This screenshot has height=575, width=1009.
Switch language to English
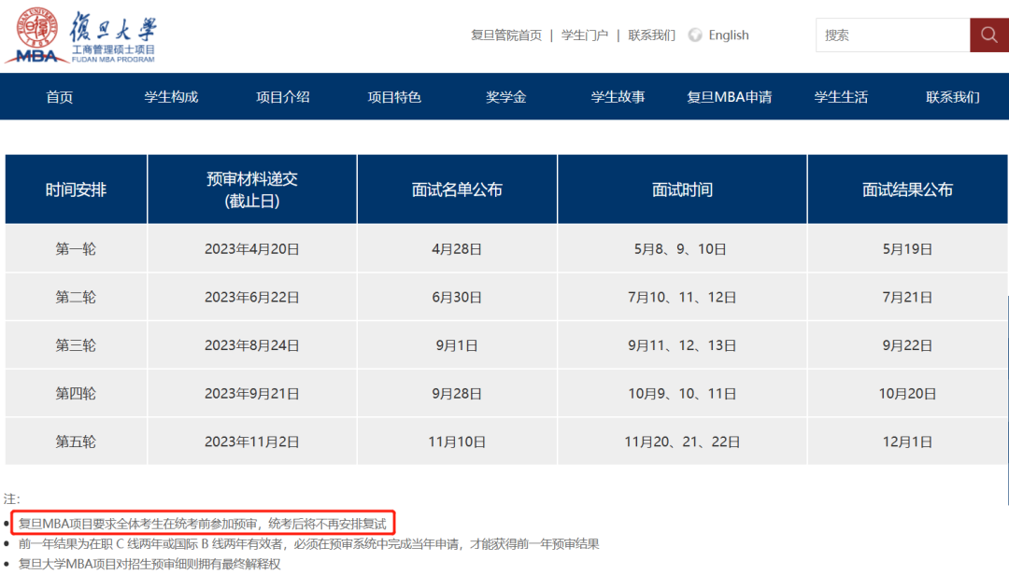point(728,35)
